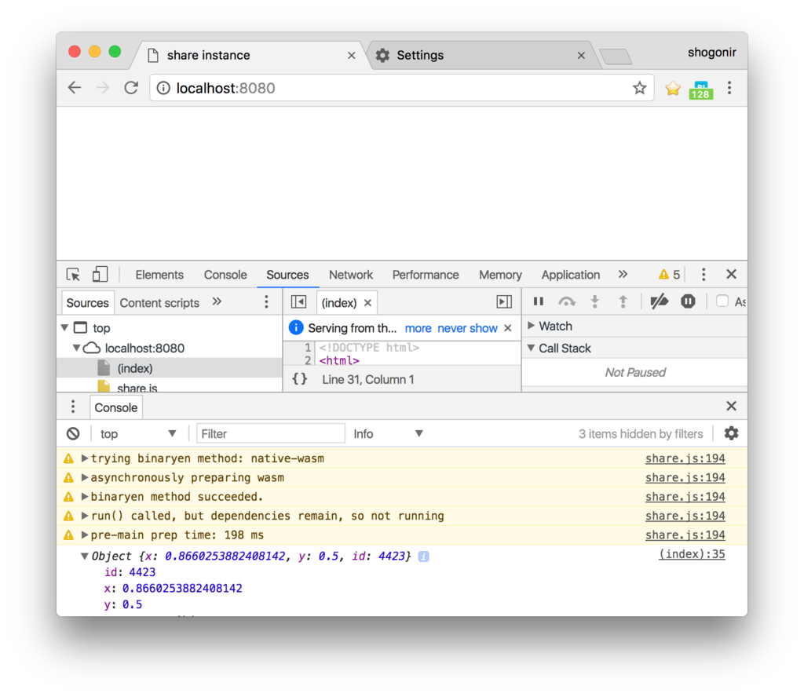
Task: Open the console drawer three-dot menu
Action: (73, 407)
